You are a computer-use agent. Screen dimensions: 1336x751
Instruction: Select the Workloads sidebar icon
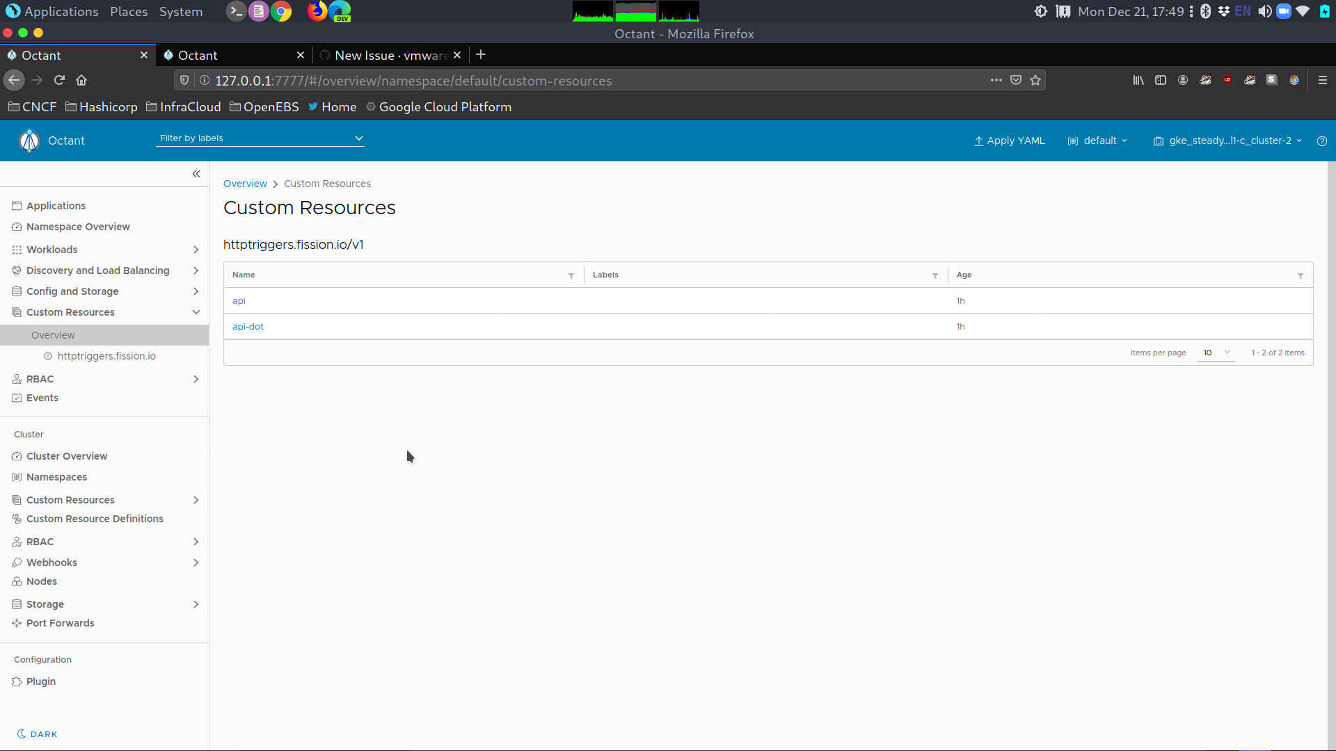[x=16, y=250]
